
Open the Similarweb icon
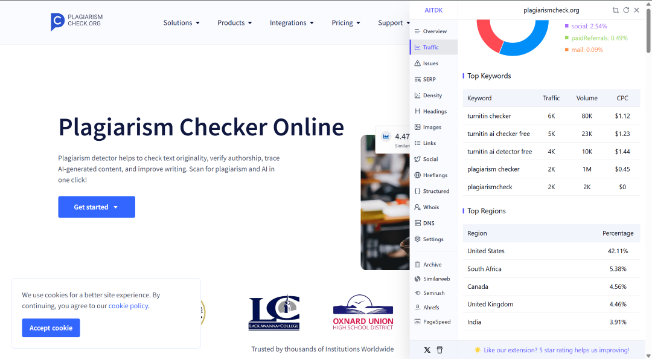pyautogui.click(x=417, y=279)
